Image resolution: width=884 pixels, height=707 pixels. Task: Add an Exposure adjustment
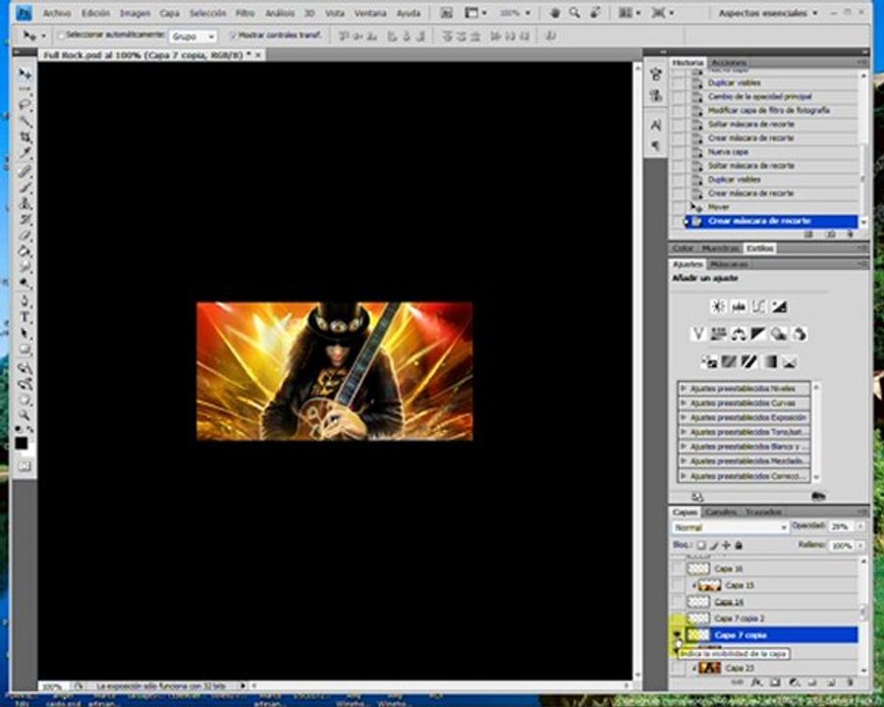pos(779,306)
